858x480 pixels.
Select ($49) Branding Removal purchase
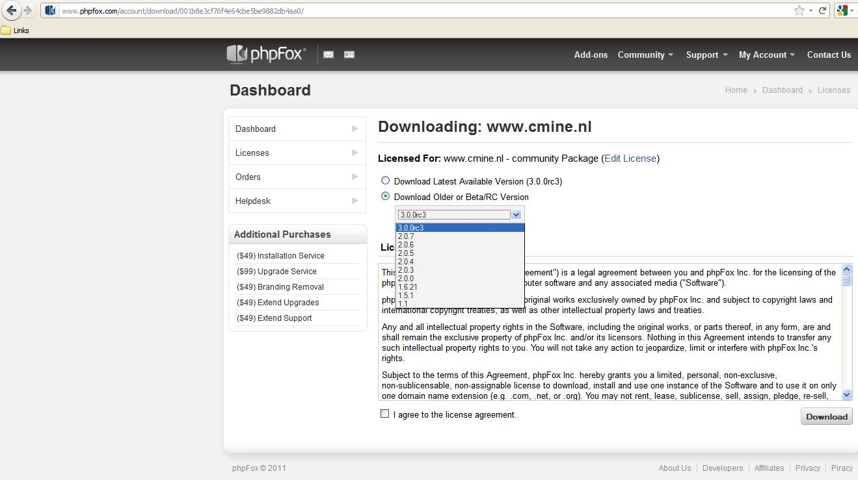280,287
